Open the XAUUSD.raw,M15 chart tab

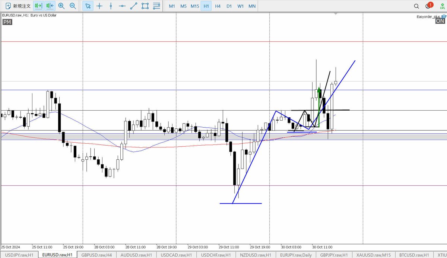point(374,255)
